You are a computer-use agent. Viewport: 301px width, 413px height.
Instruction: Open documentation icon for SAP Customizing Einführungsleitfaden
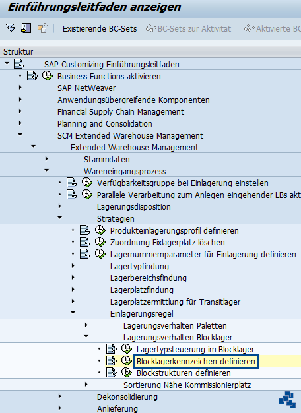pyautogui.click(x=19, y=64)
